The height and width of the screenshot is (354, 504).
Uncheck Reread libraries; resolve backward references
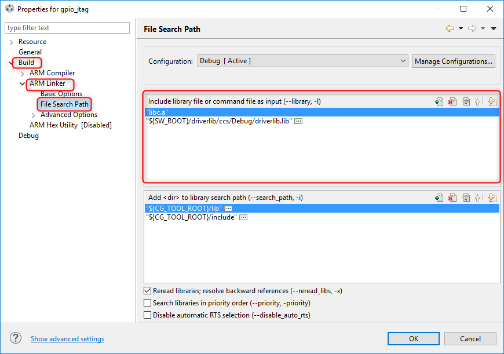click(x=147, y=291)
